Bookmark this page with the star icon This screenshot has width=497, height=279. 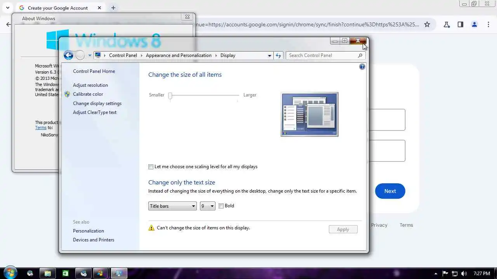pyautogui.click(x=427, y=24)
